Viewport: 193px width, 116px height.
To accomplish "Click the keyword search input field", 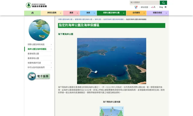I will pyautogui.click(x=145, y=3).
